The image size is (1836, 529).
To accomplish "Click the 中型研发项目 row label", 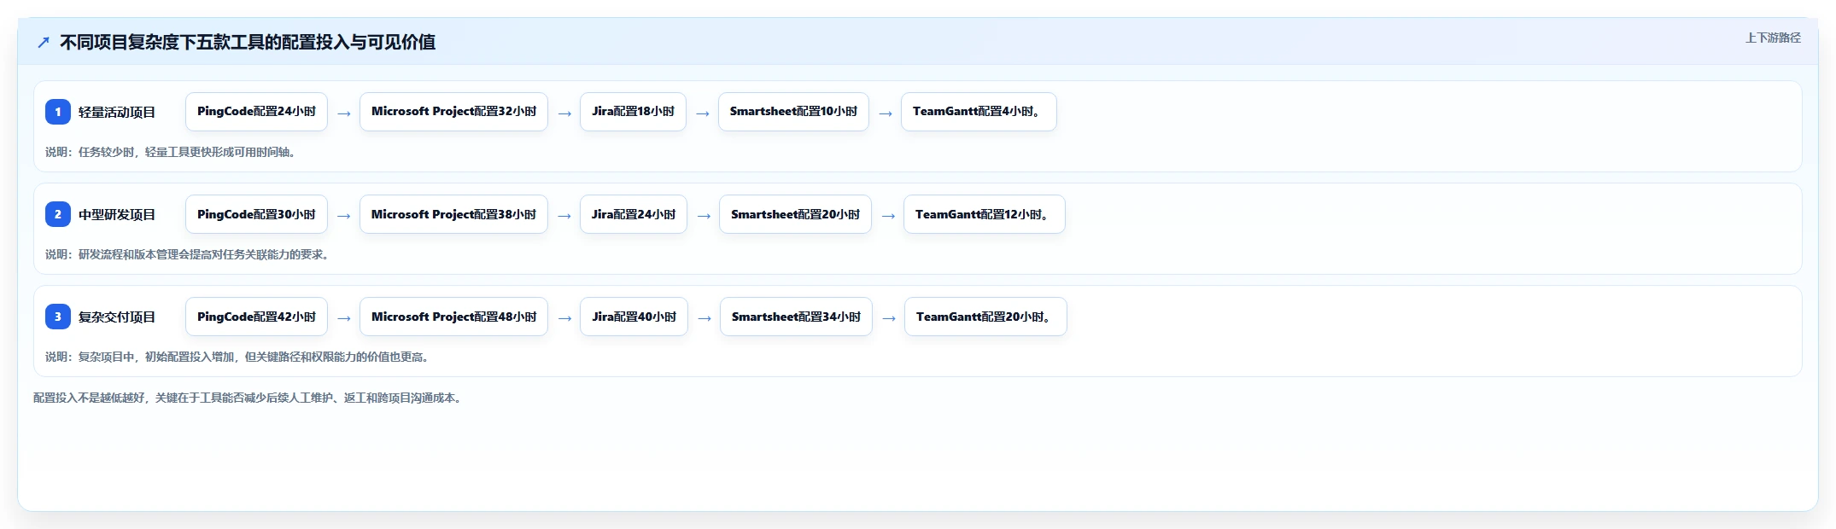I will point(117,214).
